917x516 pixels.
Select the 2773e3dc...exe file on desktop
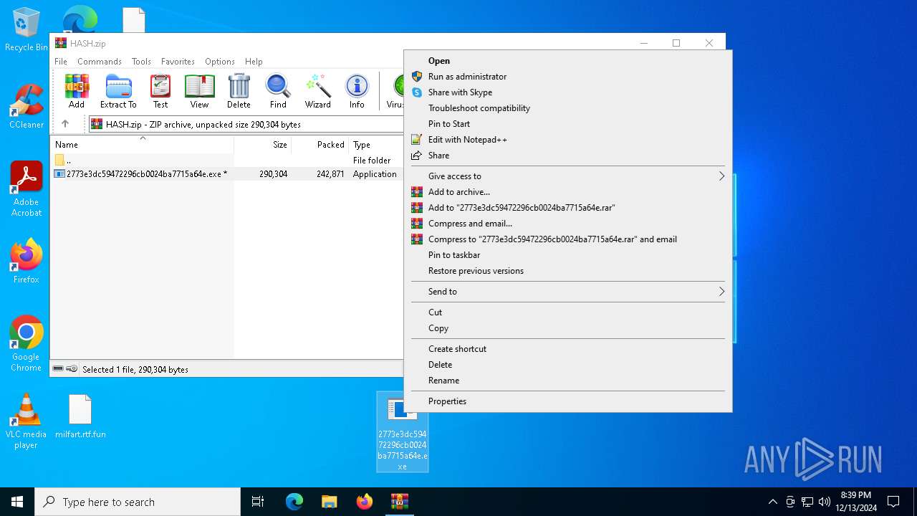click(402, 431)
